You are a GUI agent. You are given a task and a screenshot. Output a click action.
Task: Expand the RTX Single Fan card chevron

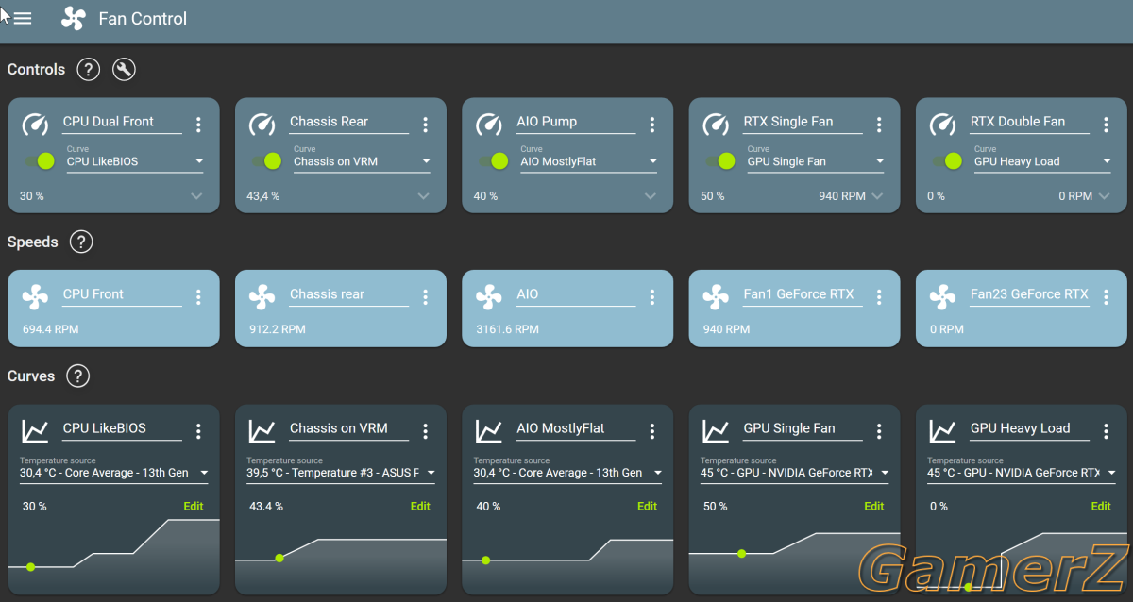pyautogui.click(x=877, y=196)
